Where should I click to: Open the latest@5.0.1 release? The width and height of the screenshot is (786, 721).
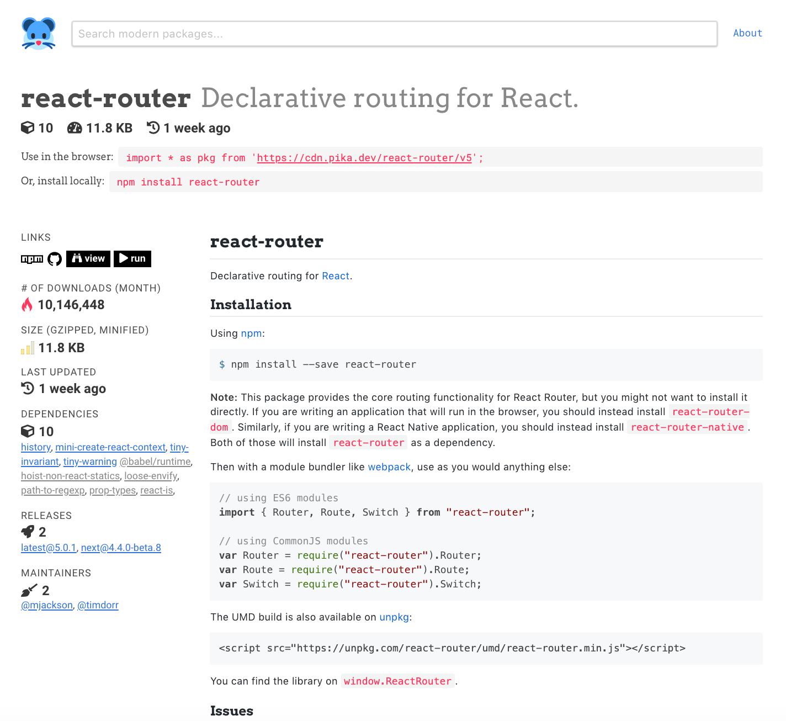coord(49,548)
